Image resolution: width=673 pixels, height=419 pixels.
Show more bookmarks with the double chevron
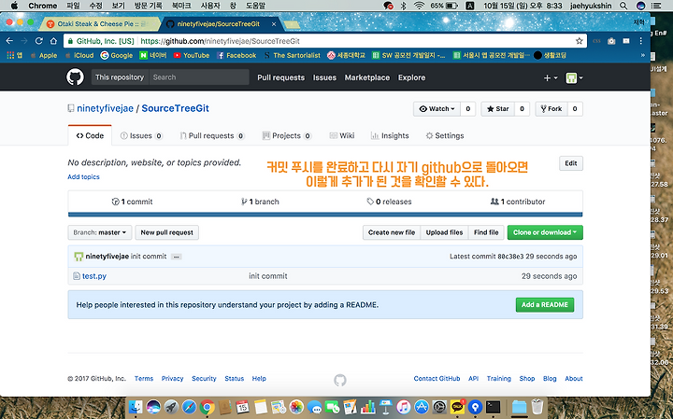pos(642,55)
